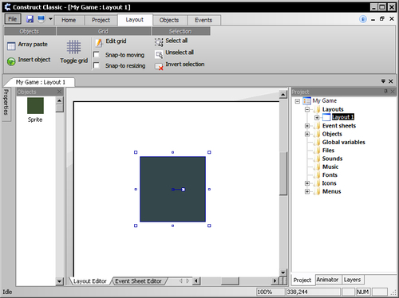Click the Edit grid pencil icon
Screen dimensions: 399x298
tap(99, 42)
